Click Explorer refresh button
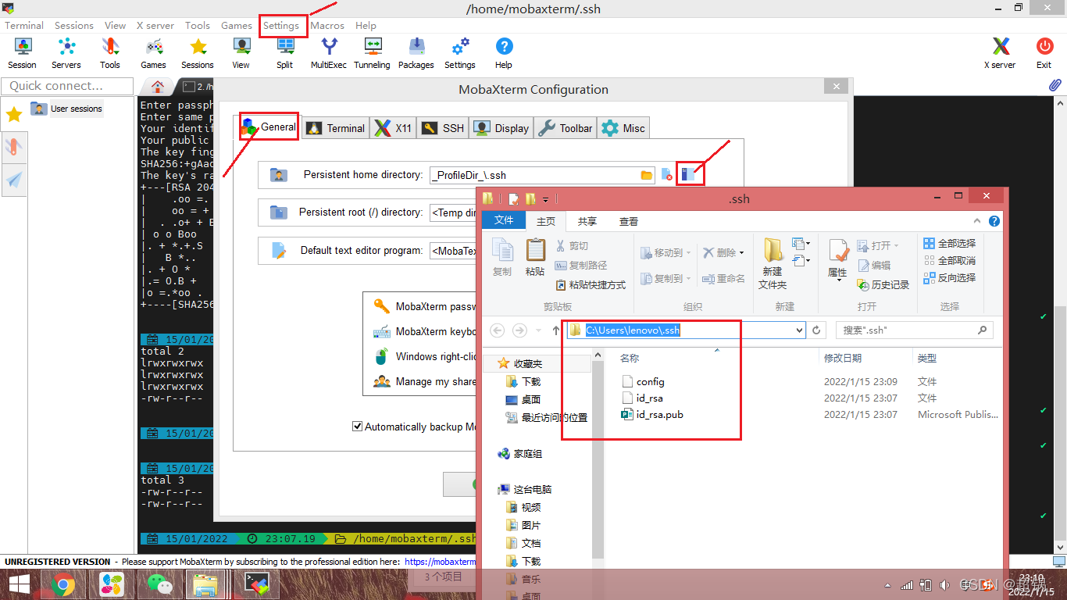The width and height of the screenshot is (1067, 600). coord(817,330)
